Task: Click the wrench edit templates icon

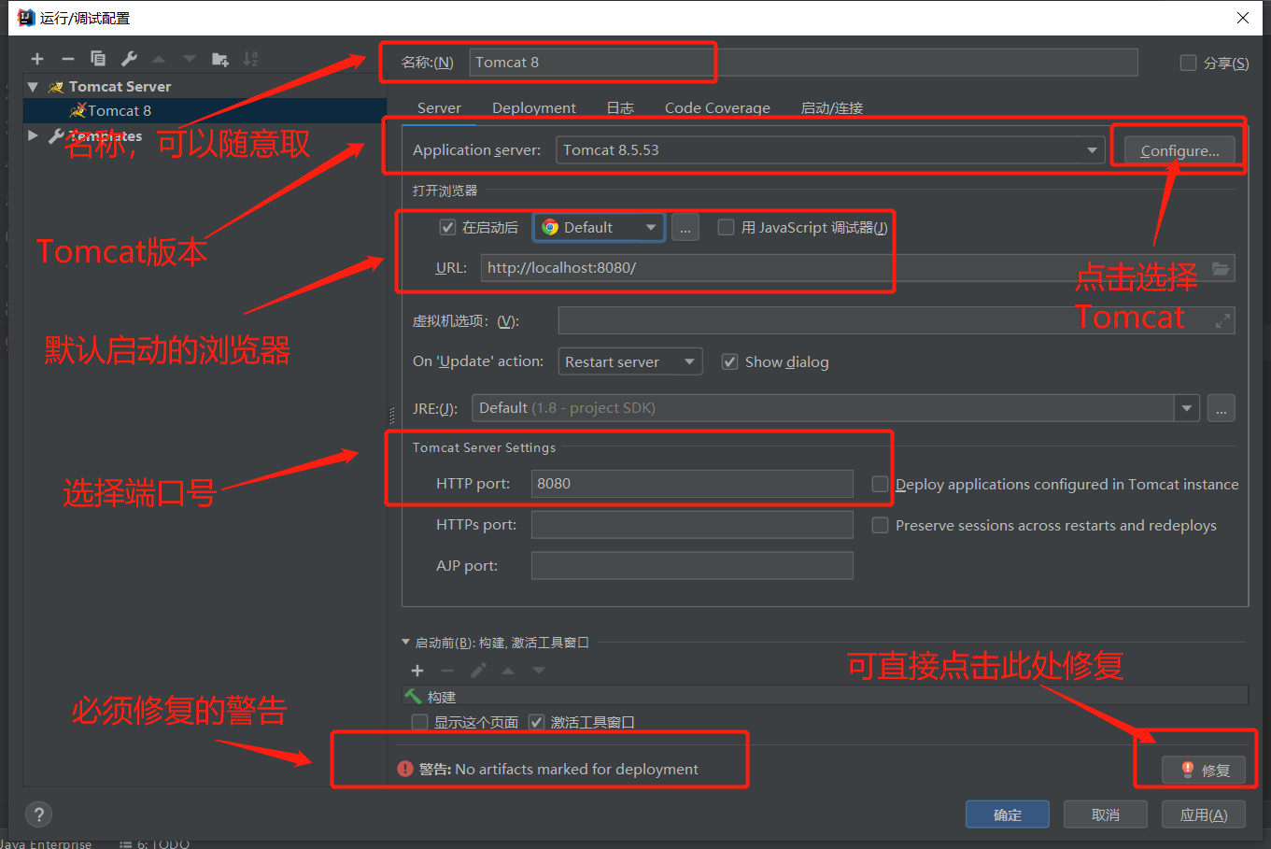Action: 129,59
